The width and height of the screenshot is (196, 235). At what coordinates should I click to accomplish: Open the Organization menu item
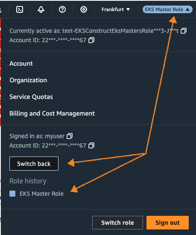pyautogui.click(x=28, y=80)
